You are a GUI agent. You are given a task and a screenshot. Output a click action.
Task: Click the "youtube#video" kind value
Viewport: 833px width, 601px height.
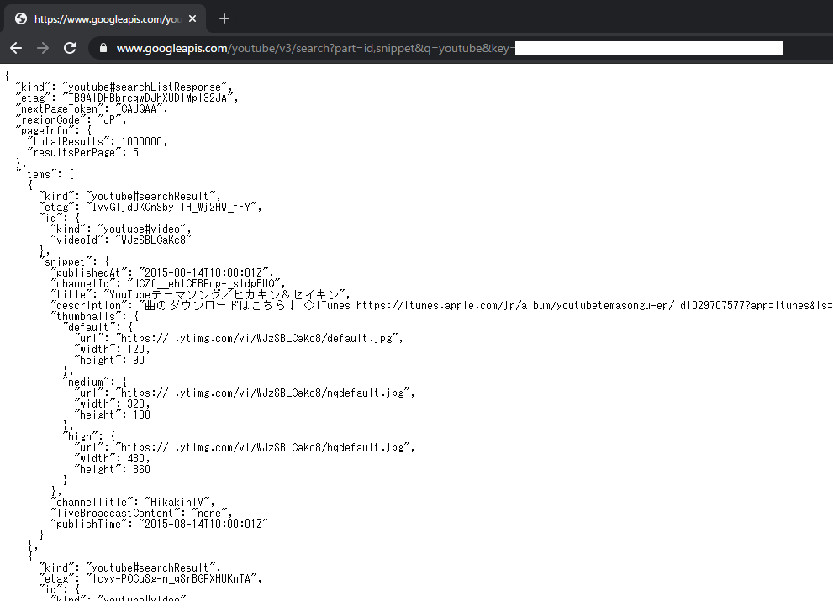click(x=142, y=229)
